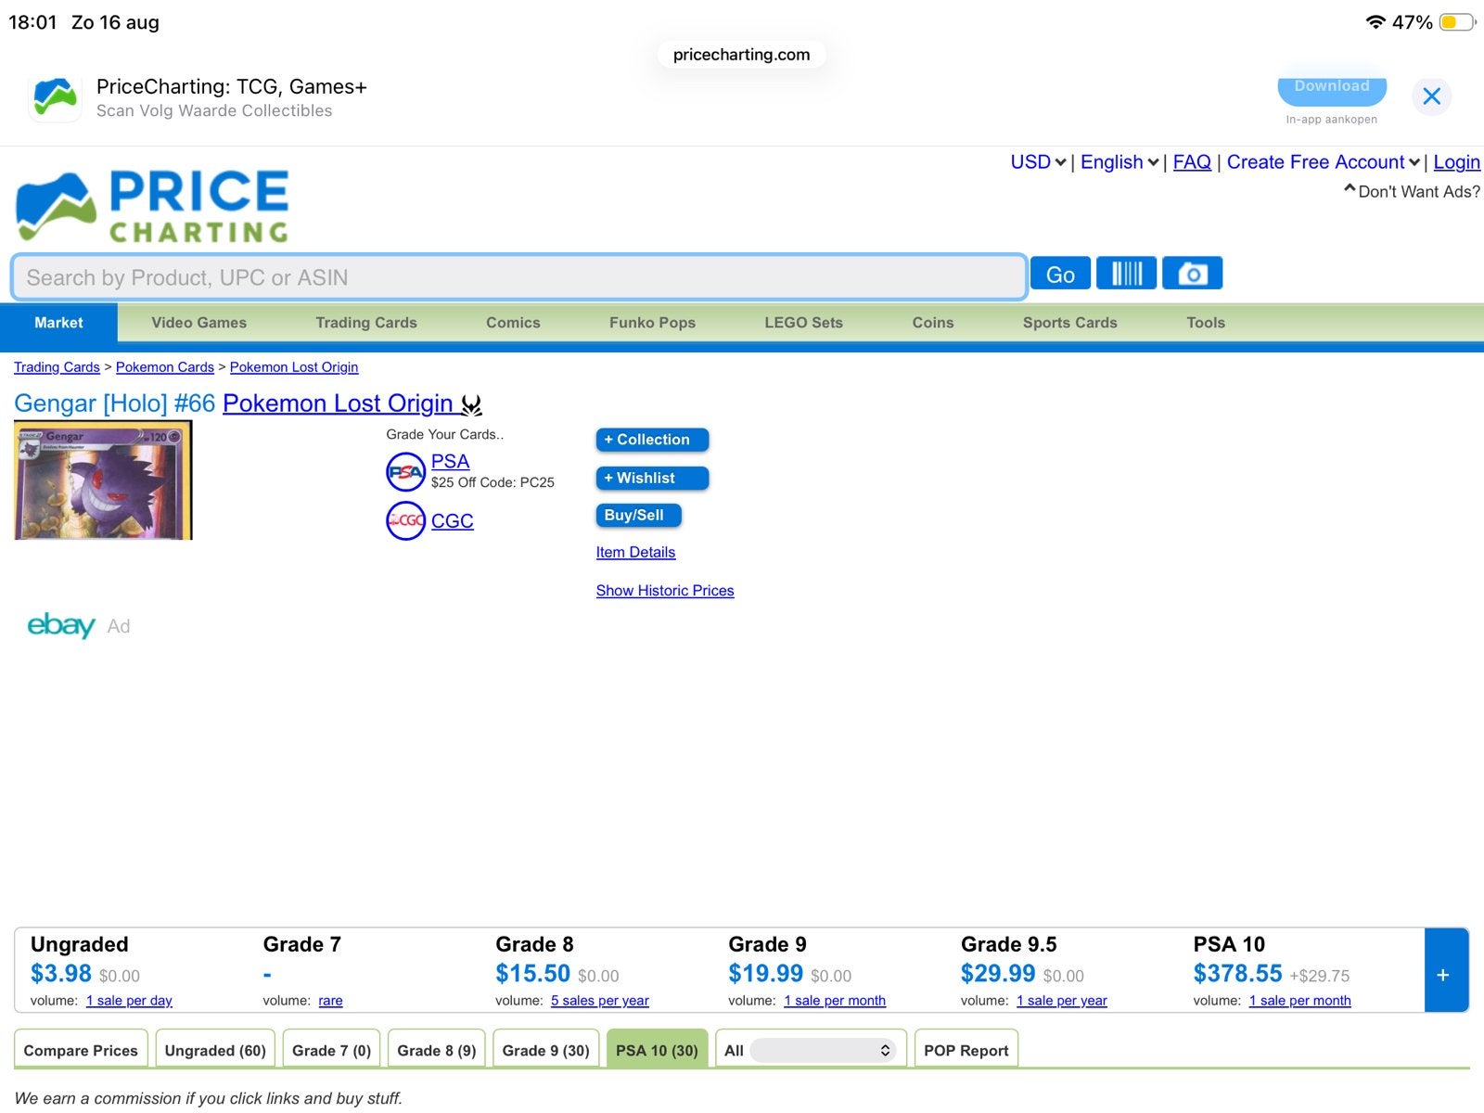This screenshot has height=1113, width=1484.
Task: Expand more grades with the plus button
Action: click(1446, 970)
